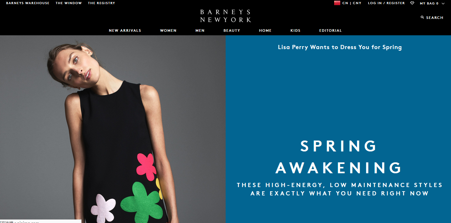Go to the Home category

pos(265,30)
